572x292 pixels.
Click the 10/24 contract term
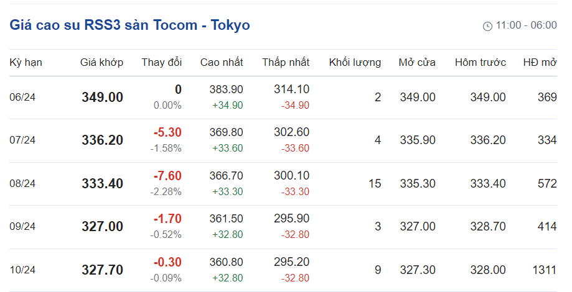pos(23,270)
